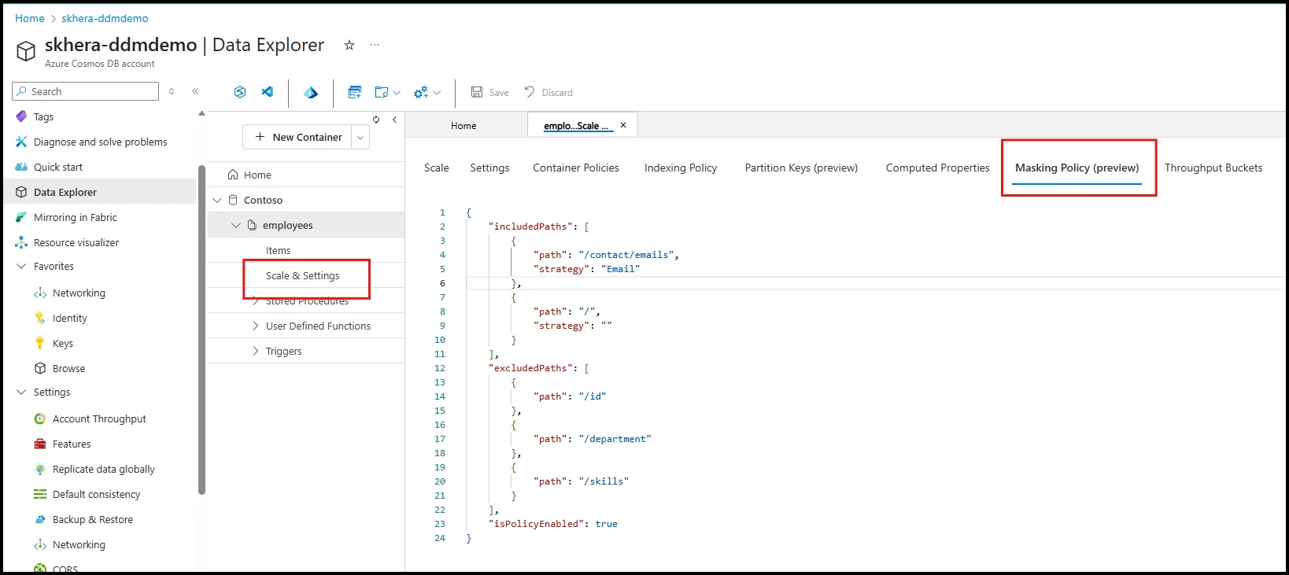Image resolution: width=1289 pixels, height=575 pixels.
Task: Close the emplo...Scale tab
Action: pos(623,125)
